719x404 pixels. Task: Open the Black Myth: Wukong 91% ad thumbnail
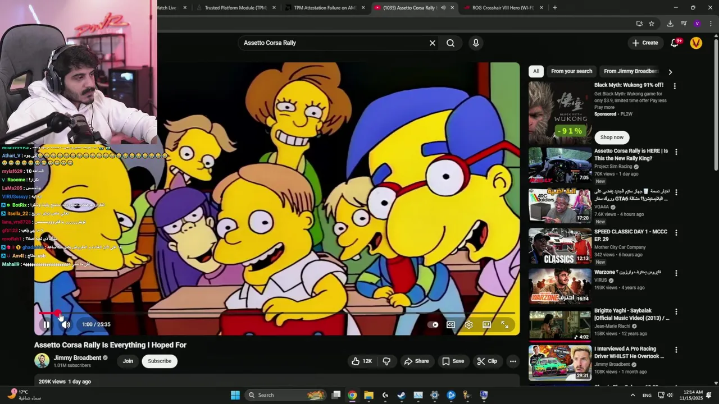click(560, 113)
